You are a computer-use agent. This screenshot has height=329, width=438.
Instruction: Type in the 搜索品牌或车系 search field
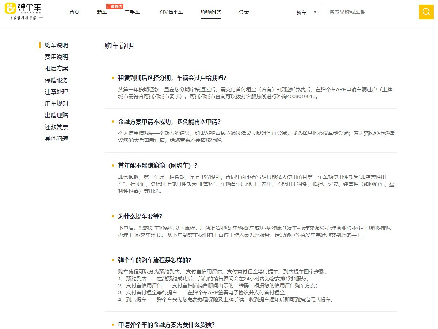[370, 12]
